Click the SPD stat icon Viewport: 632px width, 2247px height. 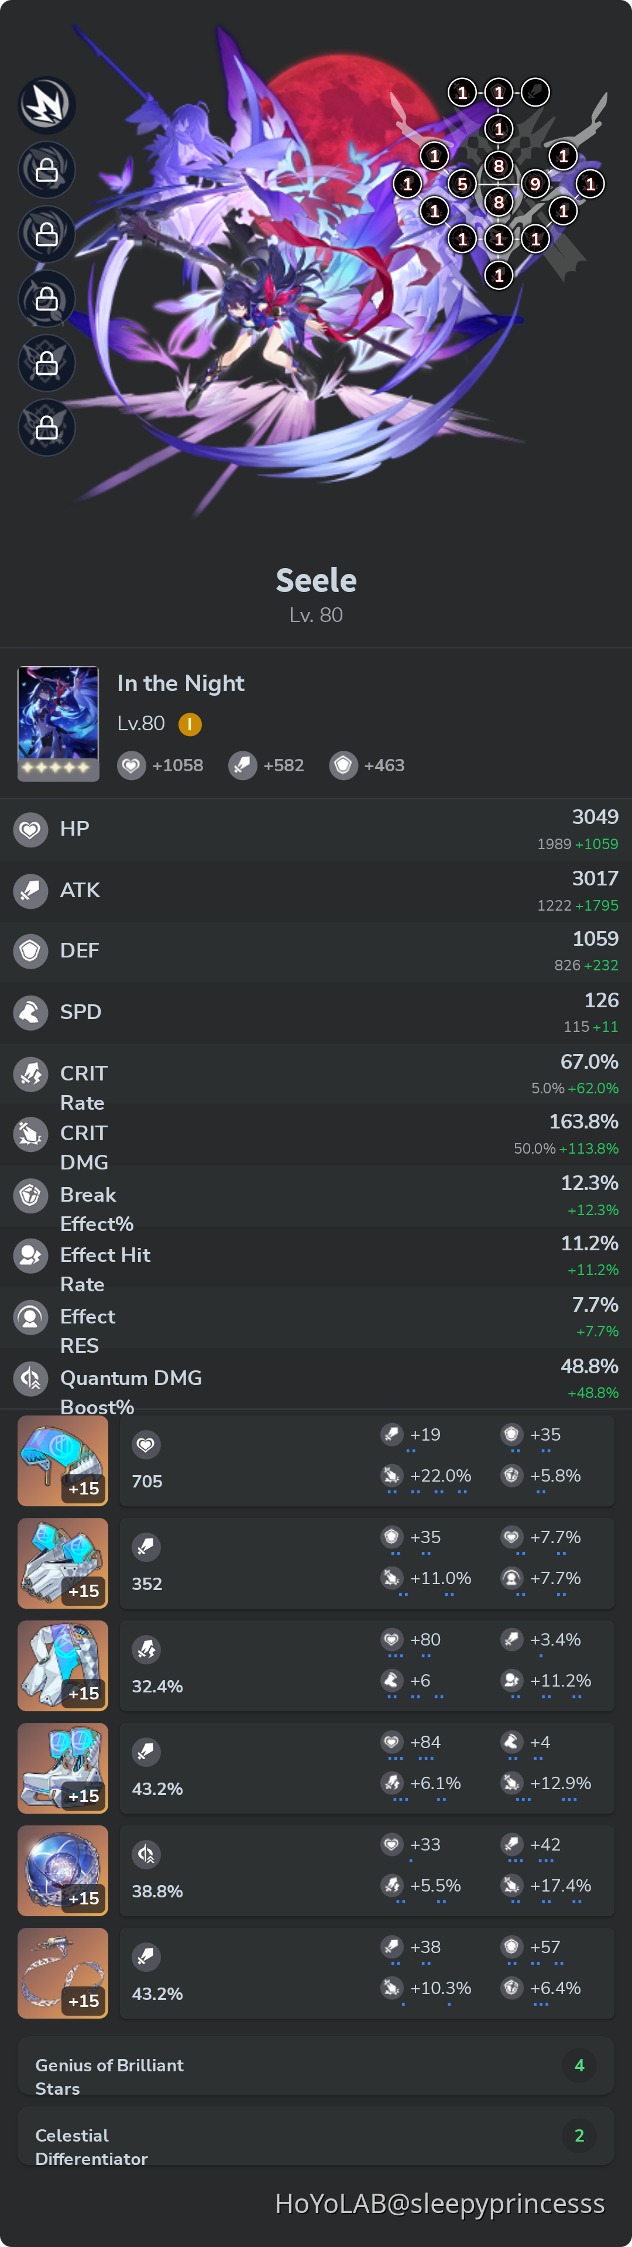click(30, 1013)
